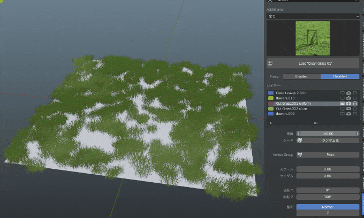Delete the Cut Grass.002 clum layer
Screen dimensions: 364x218
[355, 108]
